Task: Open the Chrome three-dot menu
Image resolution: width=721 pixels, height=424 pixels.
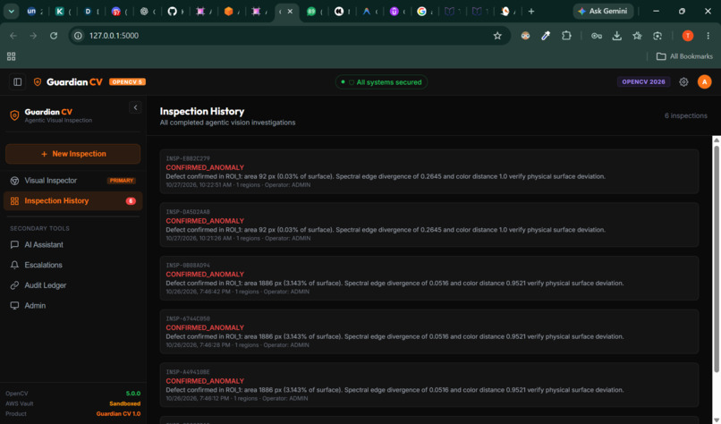Action: (708, 36)
